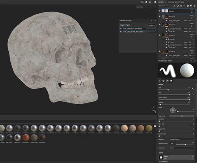Click the brush angle dial
Screen dimensions: 197x163
click(x=173, y=110)
